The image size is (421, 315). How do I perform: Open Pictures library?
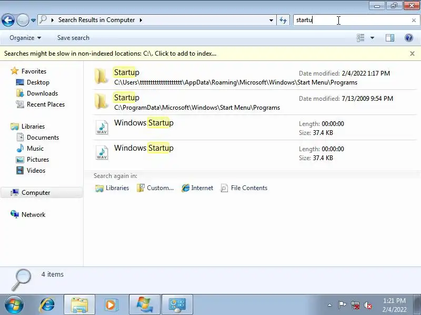coord(38,160)
